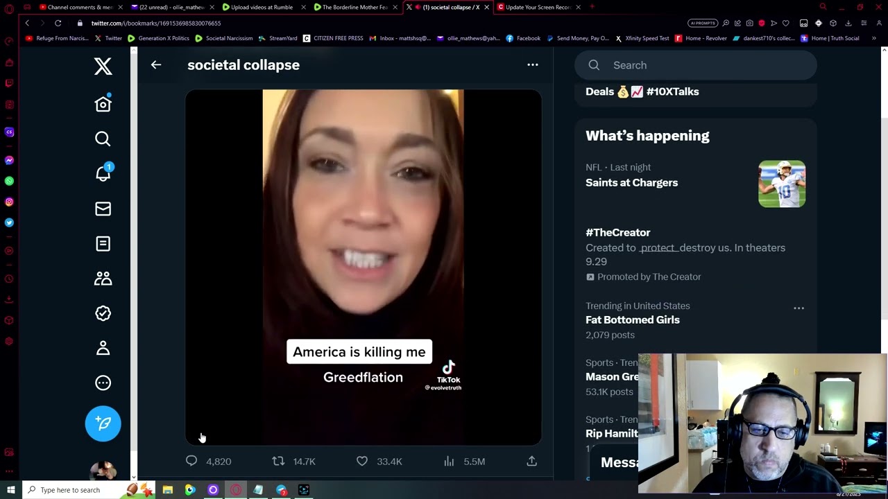888x499 pixels.
Task: Open the Explore magnifier in the X sidebar
Action: pos(103,139)
